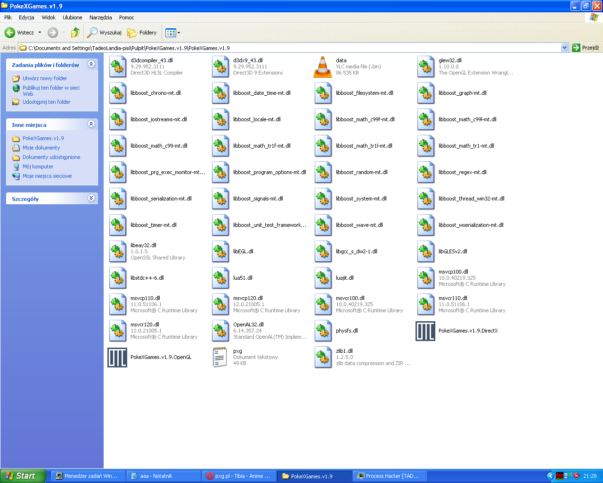Select the libeay32.dll OpenSSL library icon
The width and height of the screenshot is (603, 483).
coord(118,251)
